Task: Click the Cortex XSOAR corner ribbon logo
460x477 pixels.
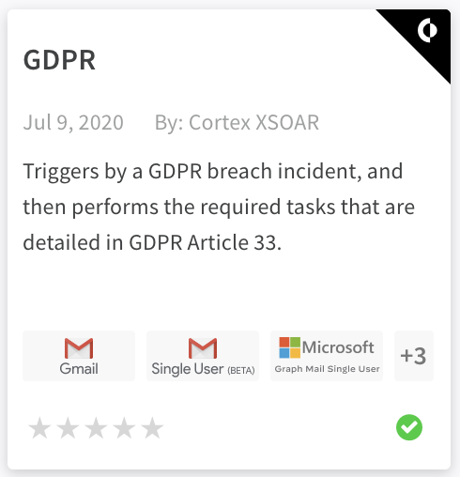Action: (x=427, y=30)
